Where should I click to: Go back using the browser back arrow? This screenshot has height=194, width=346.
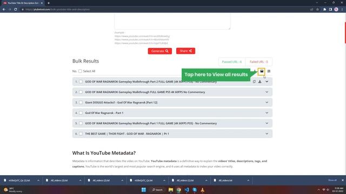4,10
